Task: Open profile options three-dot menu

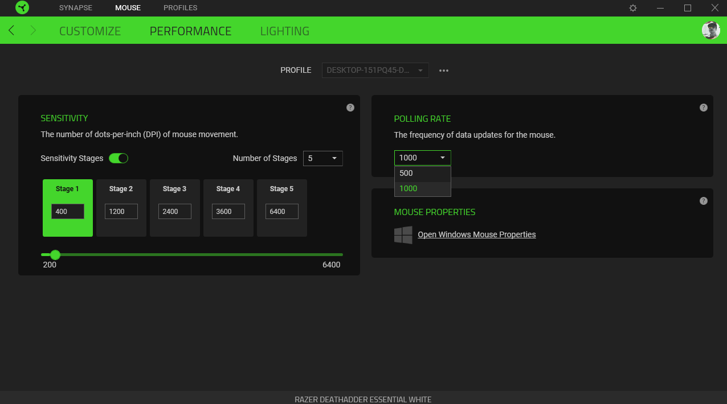Action: [444, 71]
